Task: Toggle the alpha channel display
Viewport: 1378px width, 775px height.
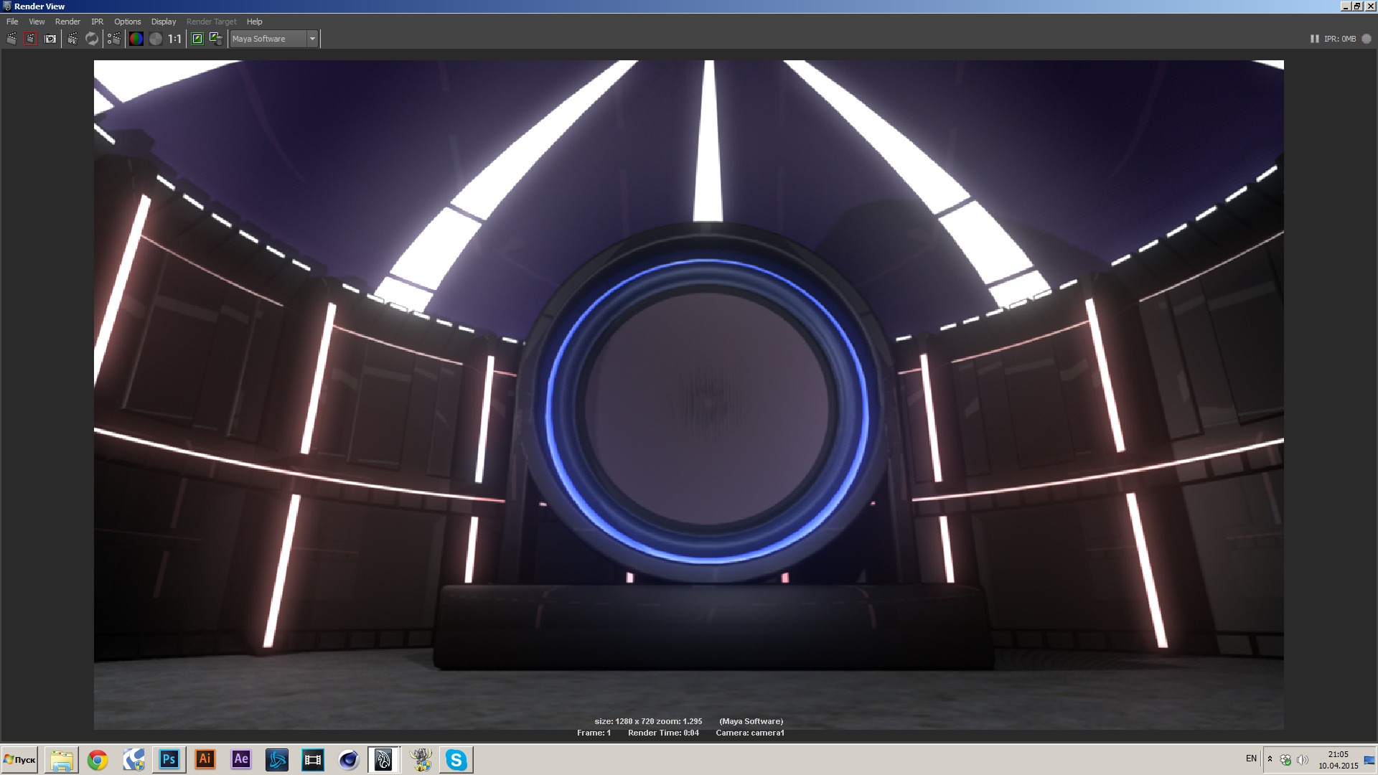Action: (156, 39)
